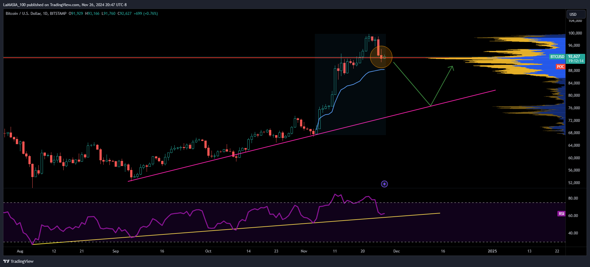
Task: Click the 88,000 price axis label
Action: point(574,71)
